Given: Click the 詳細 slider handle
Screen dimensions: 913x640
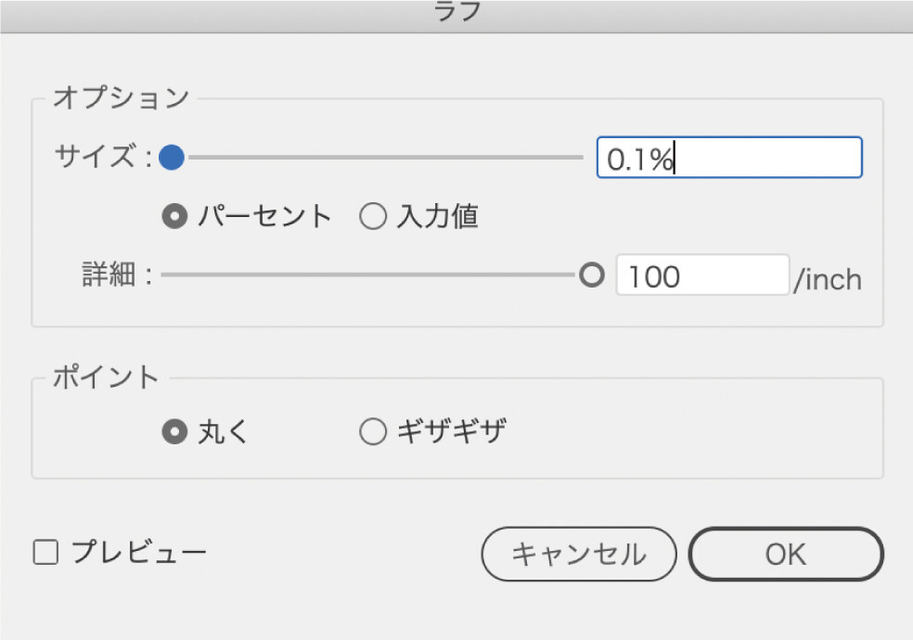Looking at the screenshot, I should click(x=591, y=275).
